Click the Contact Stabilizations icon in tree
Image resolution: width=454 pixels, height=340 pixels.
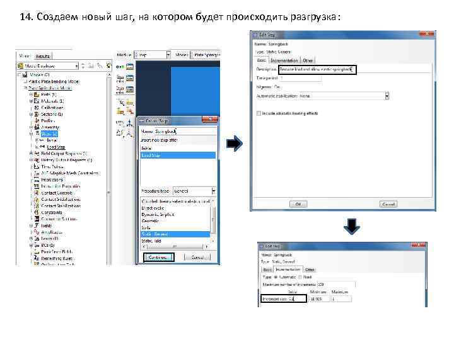(37, 206)
